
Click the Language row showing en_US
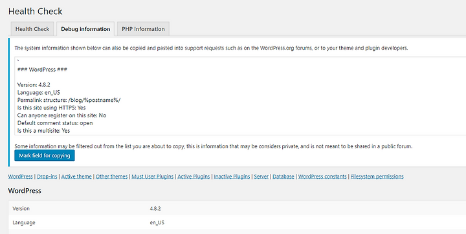237,222
